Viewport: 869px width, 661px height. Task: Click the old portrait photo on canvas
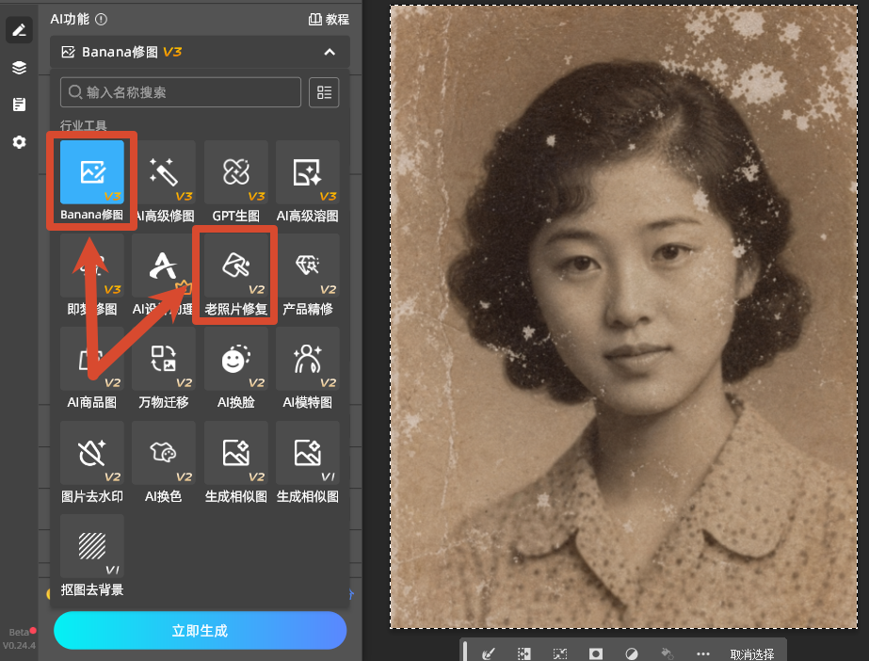point(623,316)
